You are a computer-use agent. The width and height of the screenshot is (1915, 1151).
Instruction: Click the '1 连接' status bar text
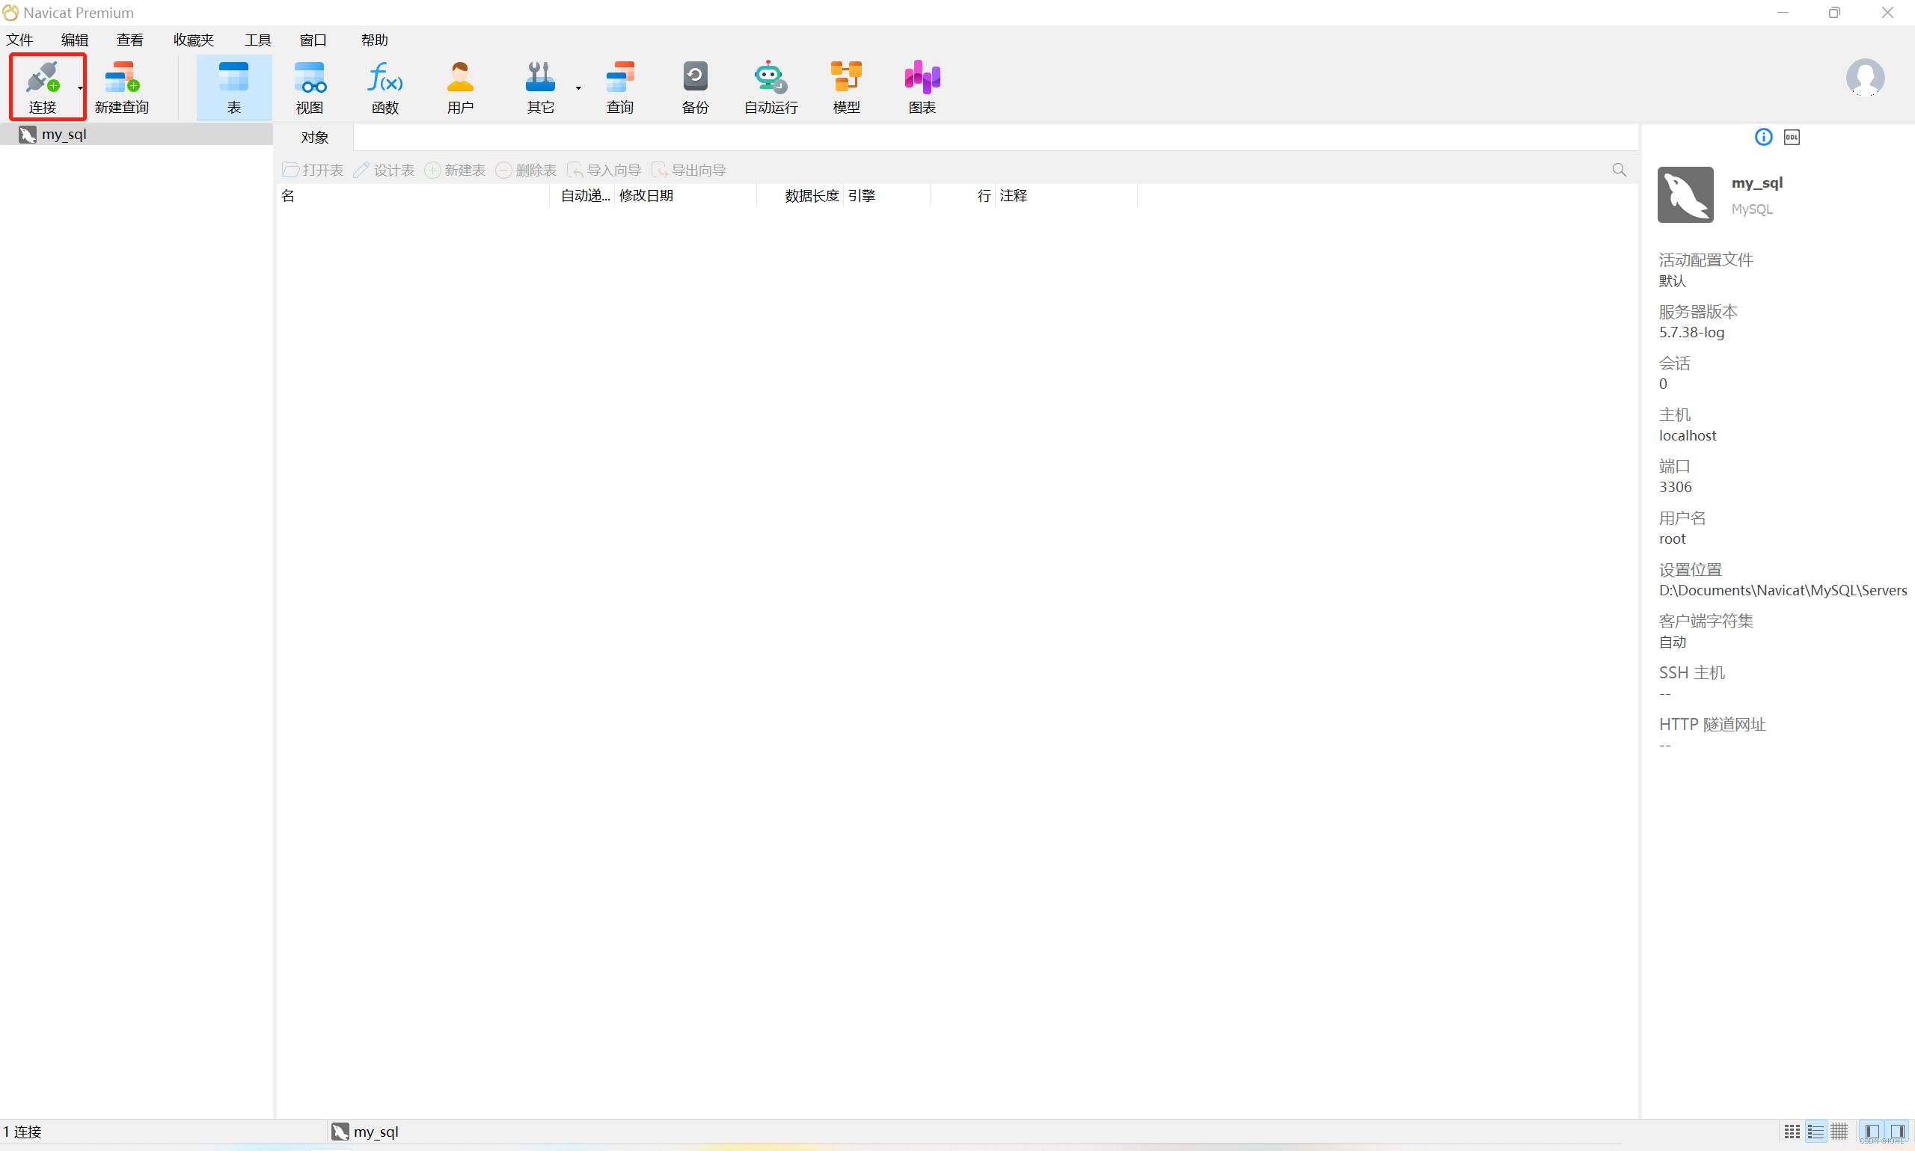(22, 1132)
